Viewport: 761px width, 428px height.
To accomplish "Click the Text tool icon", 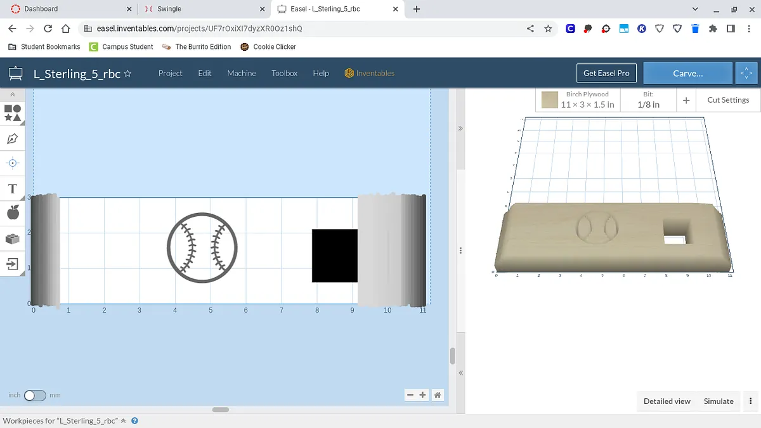I will coord(12,189).
